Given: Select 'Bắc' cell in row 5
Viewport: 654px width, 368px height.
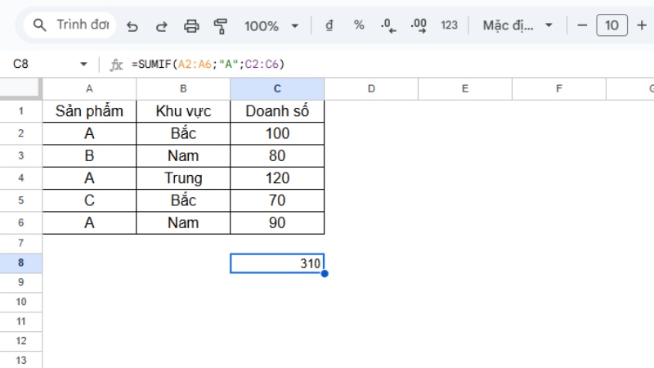Looking at the screenshot, I should [183, 200].
